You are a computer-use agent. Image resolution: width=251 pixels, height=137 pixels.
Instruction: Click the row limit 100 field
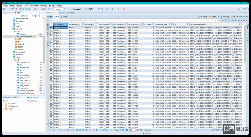(132, 130)
